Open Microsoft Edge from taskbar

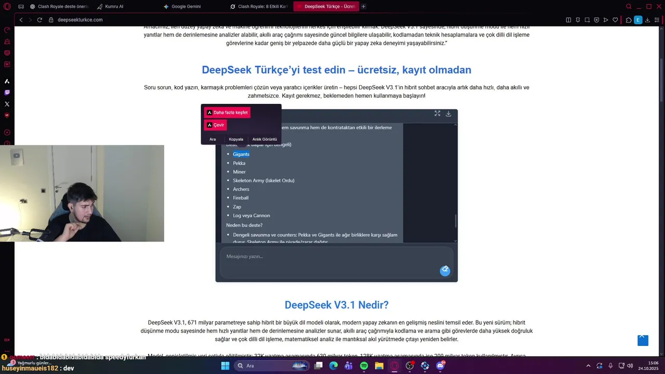coord(334,366)
